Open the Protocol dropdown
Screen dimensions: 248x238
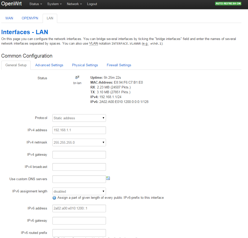(x=79, y=118)
